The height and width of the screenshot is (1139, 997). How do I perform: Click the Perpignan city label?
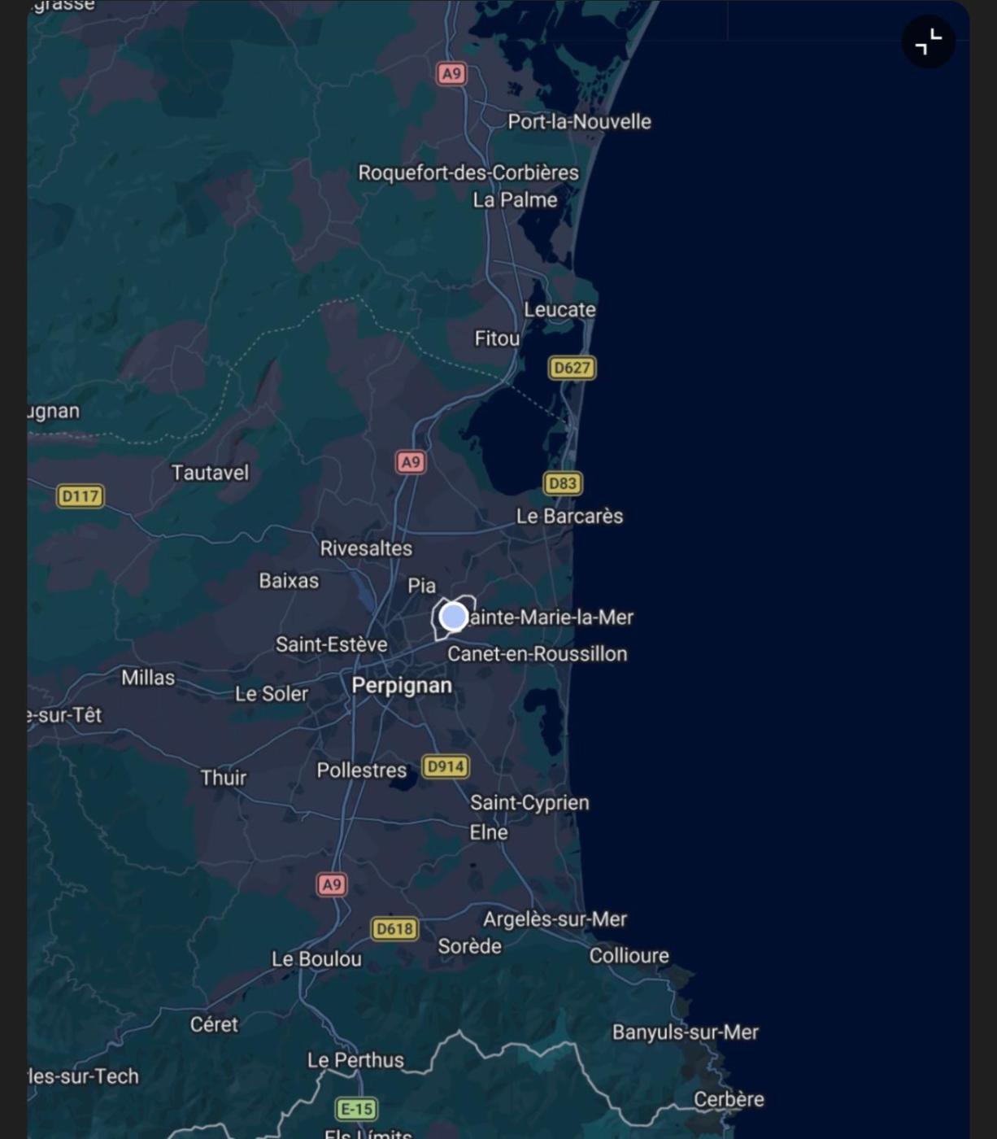[402, 686]
